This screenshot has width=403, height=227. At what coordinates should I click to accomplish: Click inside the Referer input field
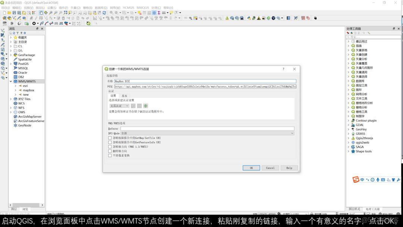(205, 128)
